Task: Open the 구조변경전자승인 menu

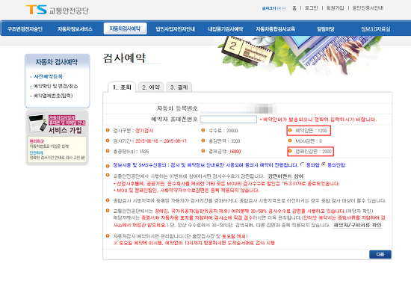Action: click(25, 29)
